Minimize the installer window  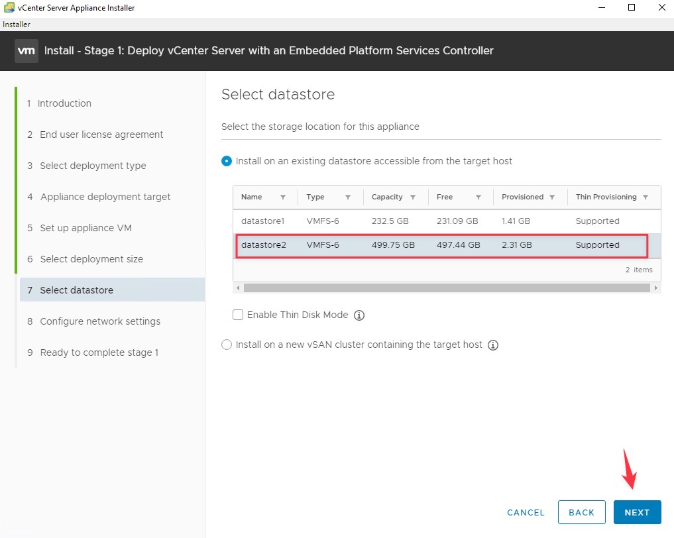(x=602, y=8)
